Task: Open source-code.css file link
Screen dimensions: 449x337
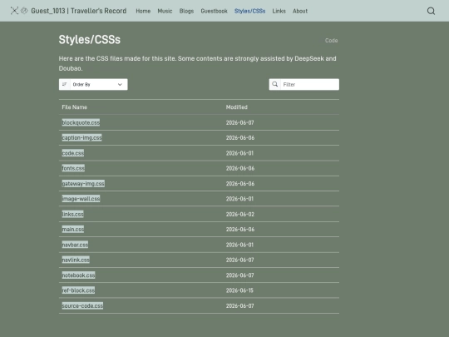Action: point(82,305)
